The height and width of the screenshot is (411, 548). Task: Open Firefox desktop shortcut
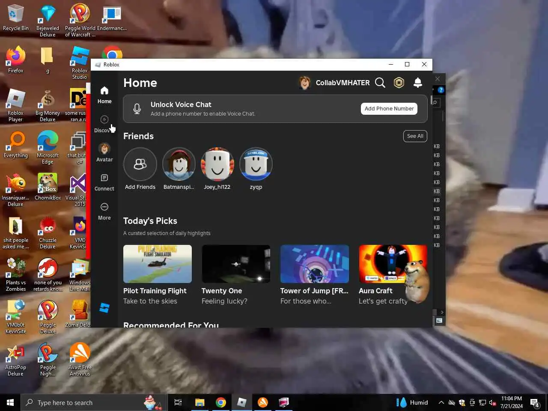coord(16,60)
